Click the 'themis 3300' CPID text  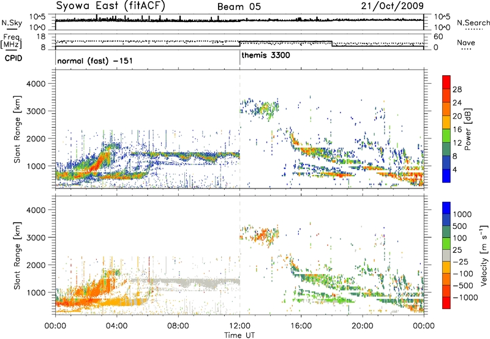click(266, 55)
